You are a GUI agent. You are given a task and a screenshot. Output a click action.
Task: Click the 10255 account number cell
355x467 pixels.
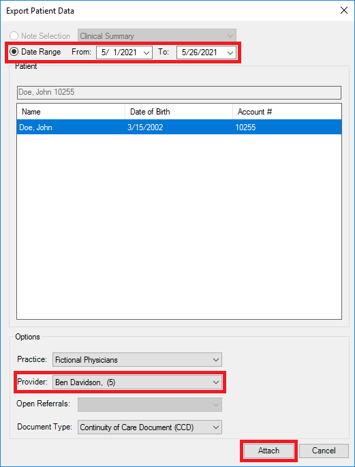(x=245, y=127)
